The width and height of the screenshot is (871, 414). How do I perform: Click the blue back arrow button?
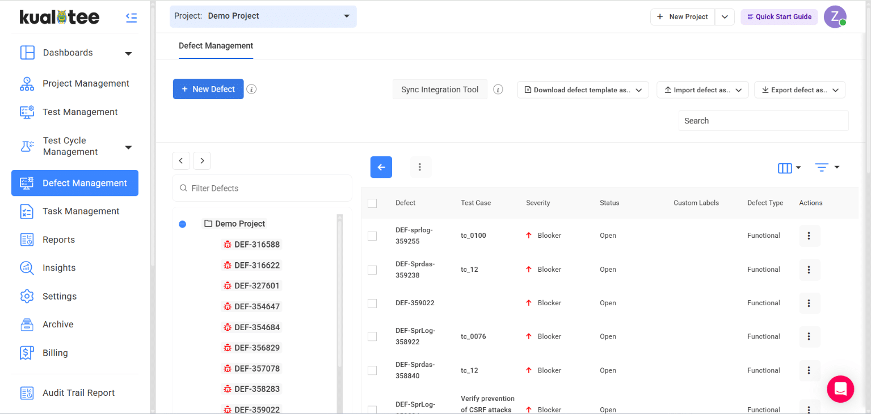381,167
